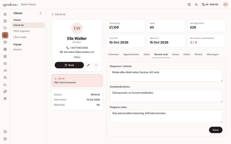Screen dimensions: 231x144
Task: Click the Marketing No value
Action: (x=98, y=105)
